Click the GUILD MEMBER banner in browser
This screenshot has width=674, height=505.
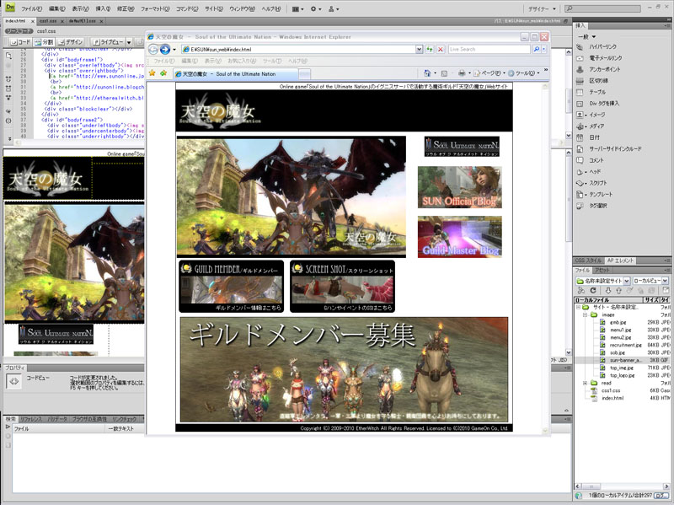(231, 287)
